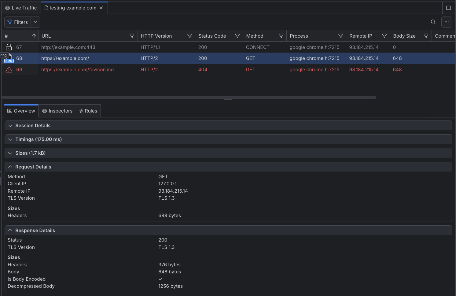Click the request Headers value 688 bytes
This screenshot has width=456, height=296.
pyautogui.click(x=170, y=216)
